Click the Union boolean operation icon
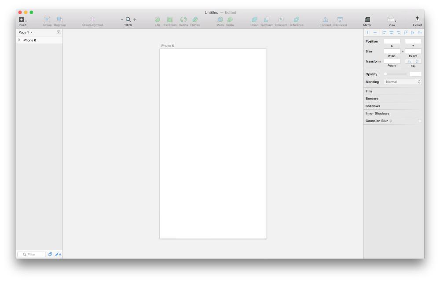440x281 pixels. (x=254, y=20)
